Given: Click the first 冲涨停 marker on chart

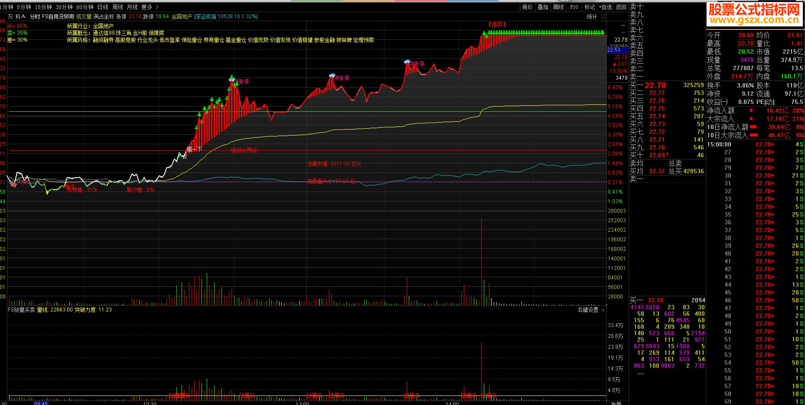Looking at the screenshot, I should (x=241, y=81).
